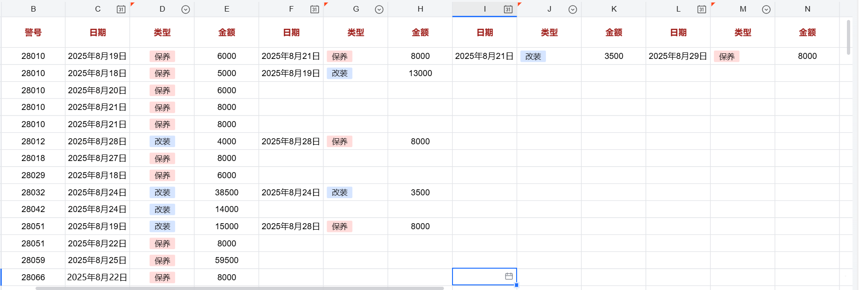Select column E header
This screenshot has height=290, width=859.
[227, 9]
